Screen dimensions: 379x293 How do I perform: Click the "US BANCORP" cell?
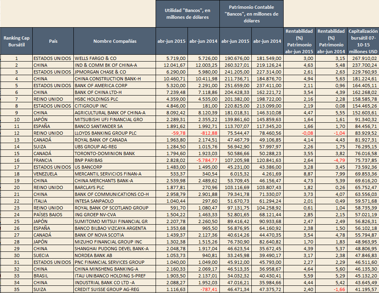click(115, 167)
